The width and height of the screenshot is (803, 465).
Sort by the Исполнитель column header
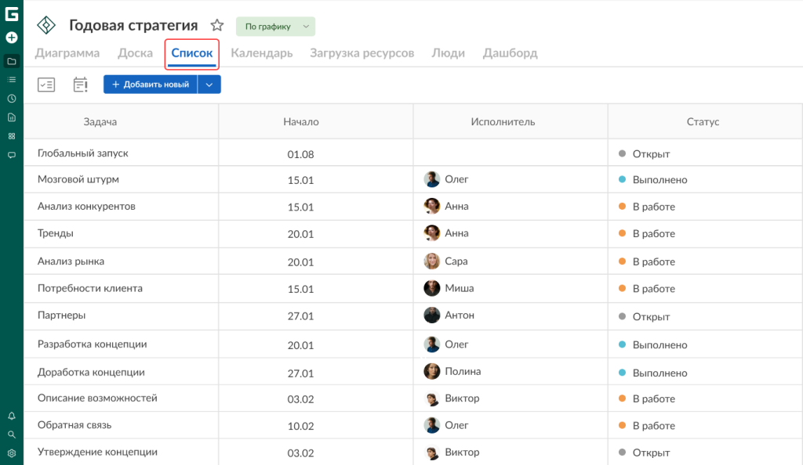pyautogui.click(x=503, y=121)
